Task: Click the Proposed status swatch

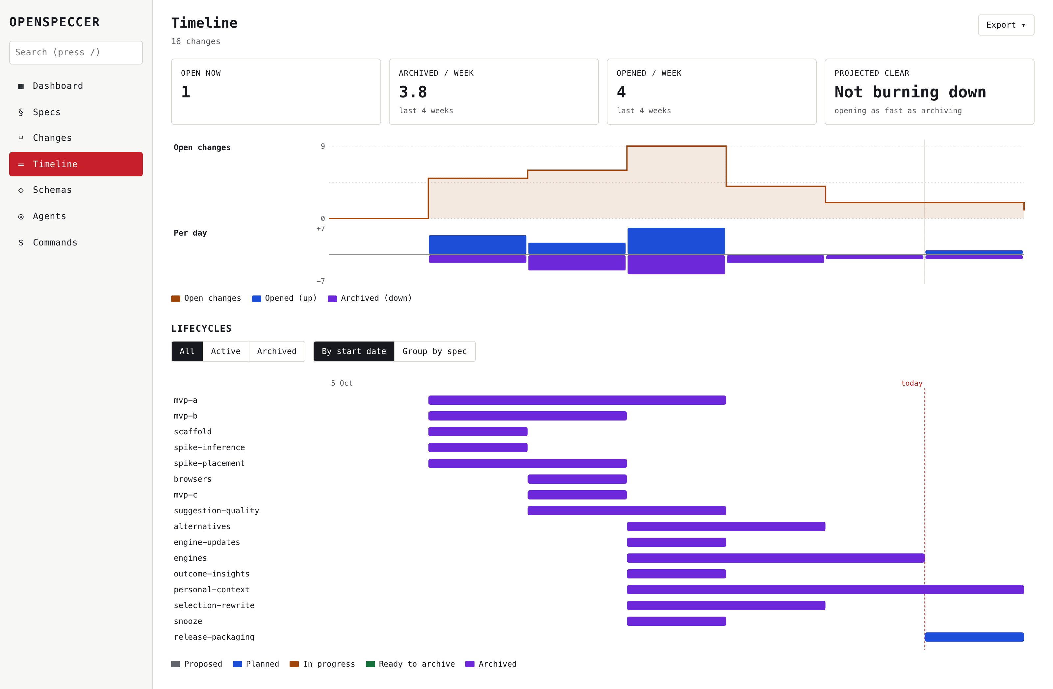Action: click(x=176, y=664)
